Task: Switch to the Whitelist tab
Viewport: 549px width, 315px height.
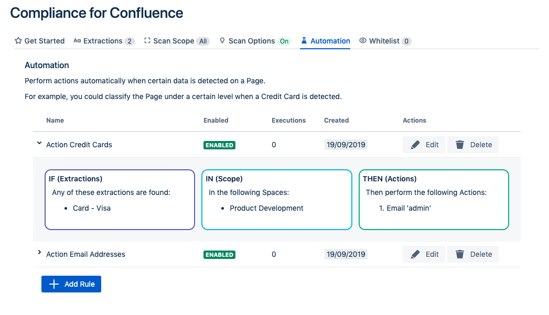Action: click(384, 41)
